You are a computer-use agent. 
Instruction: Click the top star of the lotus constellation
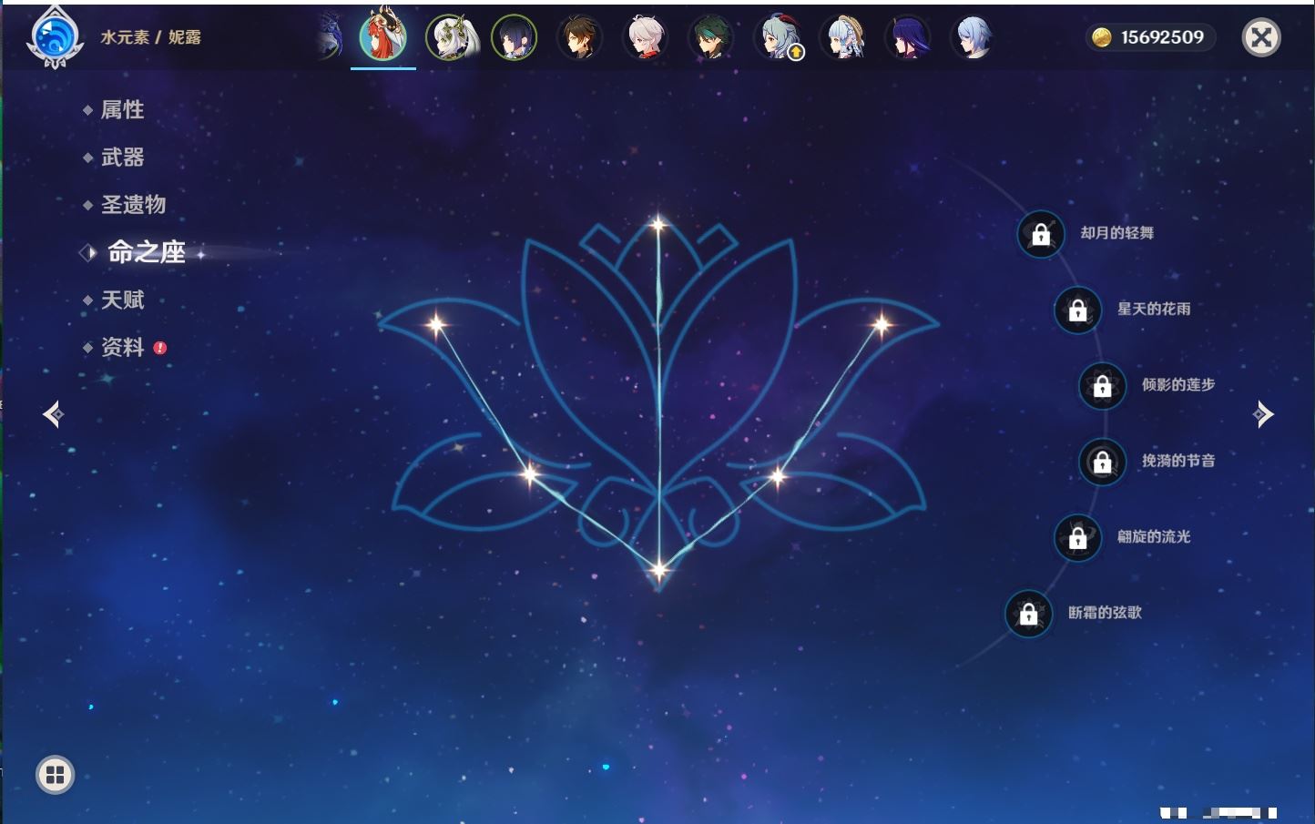pos(657,224)
